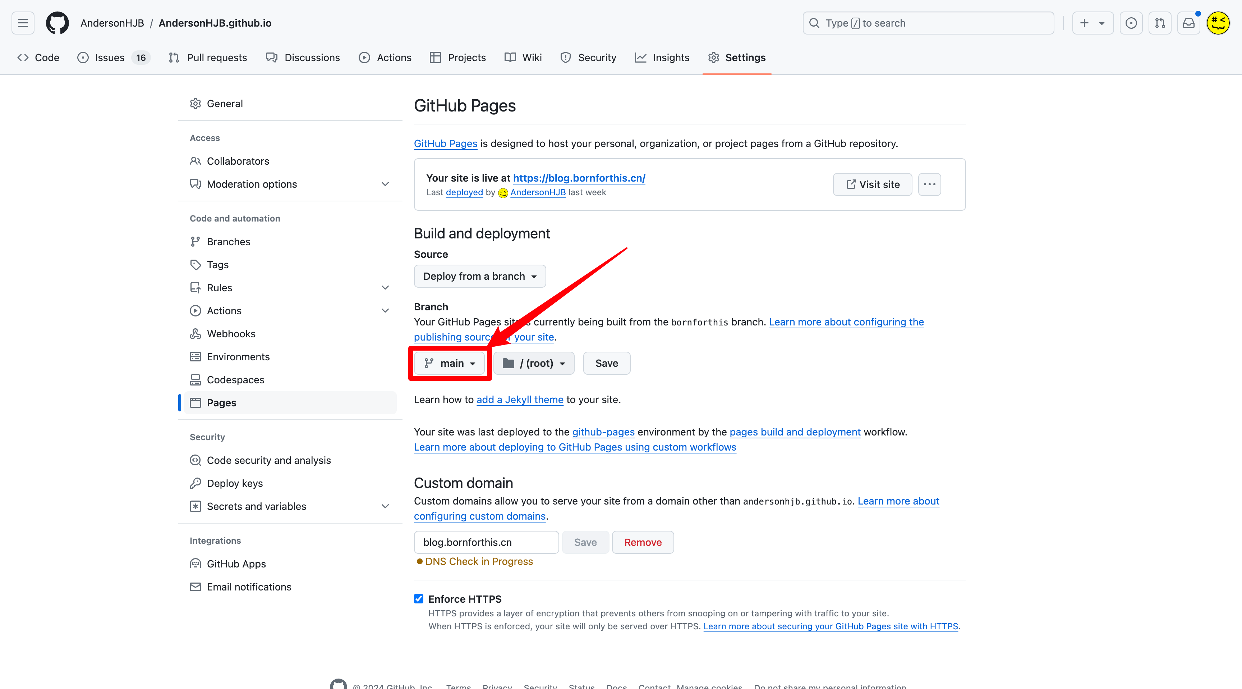Click the AndersonHJB avatar next to deployed by
This screenshot has height=689, width=1242.
[x=503, y=193]
